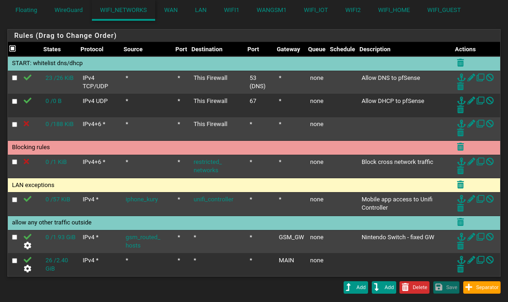The image size is (508, 302).
Task: Select the Block cross network traffic checkbox
Action: tap(15, 162)
